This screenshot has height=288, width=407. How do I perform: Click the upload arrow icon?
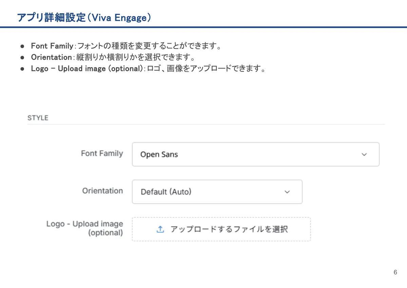160,229
